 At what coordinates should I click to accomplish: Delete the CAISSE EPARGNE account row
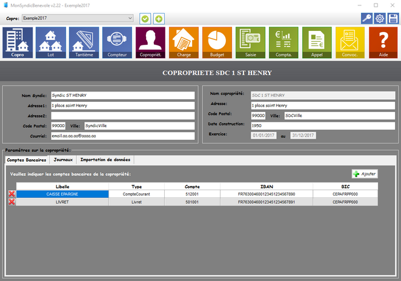[x=11, y=194]
